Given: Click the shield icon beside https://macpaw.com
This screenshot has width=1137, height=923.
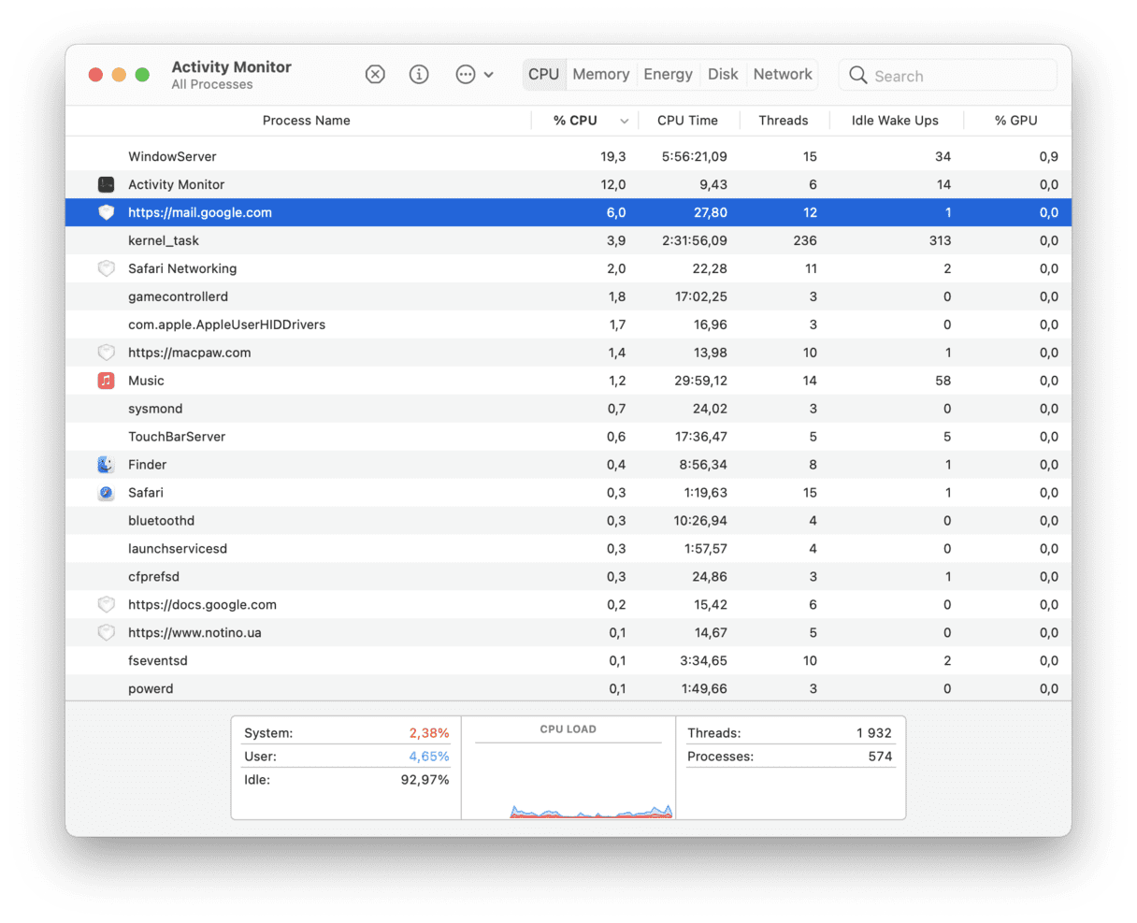Looking at the screenshot, I should 106,353.
